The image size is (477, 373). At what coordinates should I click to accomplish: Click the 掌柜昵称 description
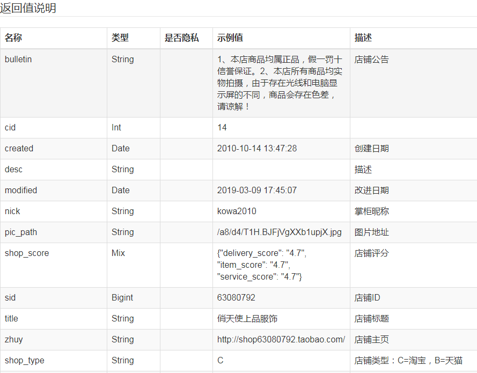[372, 211]
